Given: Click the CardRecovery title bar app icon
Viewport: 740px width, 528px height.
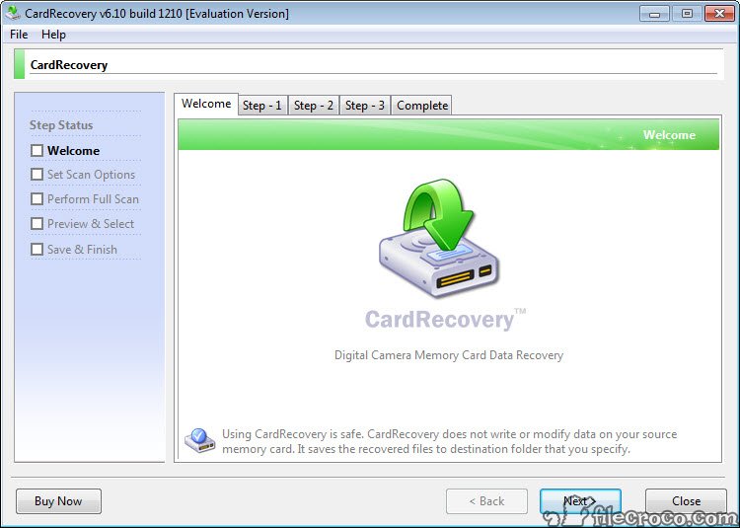Looking at the screenshot, I should tap(12, 13).
